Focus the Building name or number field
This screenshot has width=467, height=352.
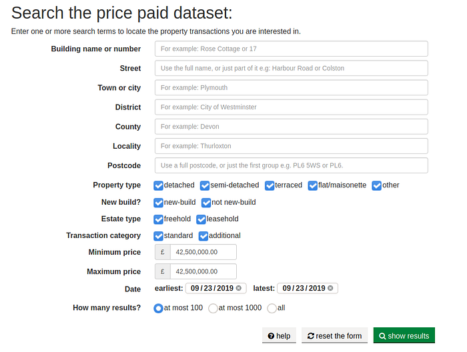tap(292, 49)
